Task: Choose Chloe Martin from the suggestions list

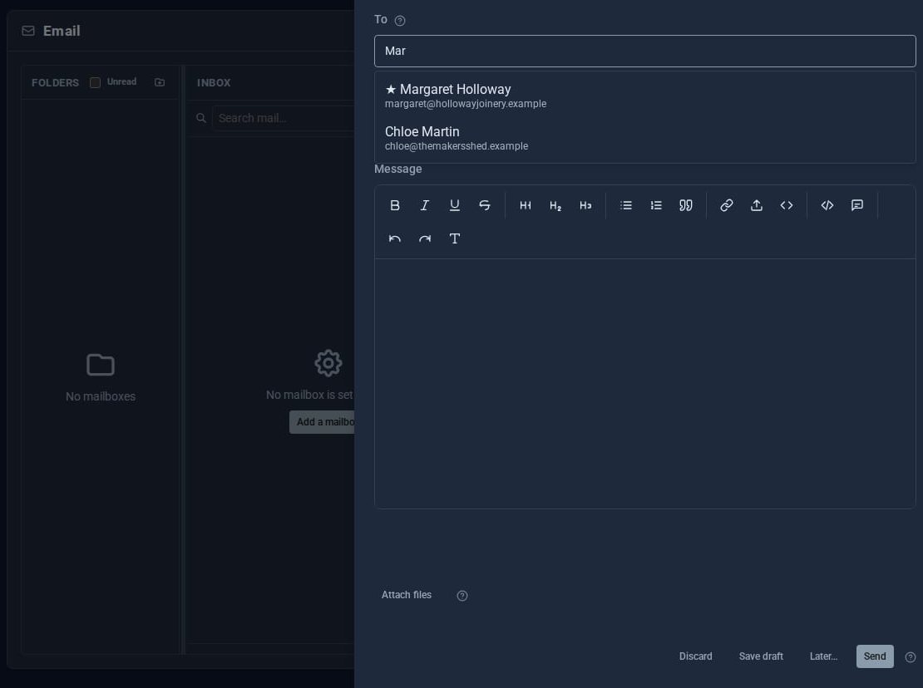Action: (x=644, y=138)
